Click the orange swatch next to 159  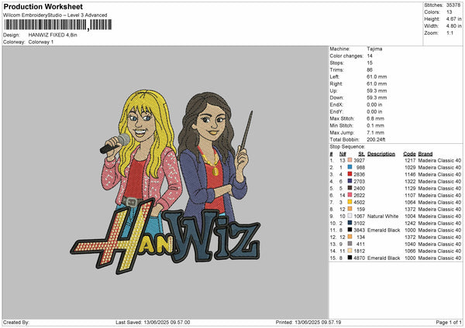[x=350, y=209]
